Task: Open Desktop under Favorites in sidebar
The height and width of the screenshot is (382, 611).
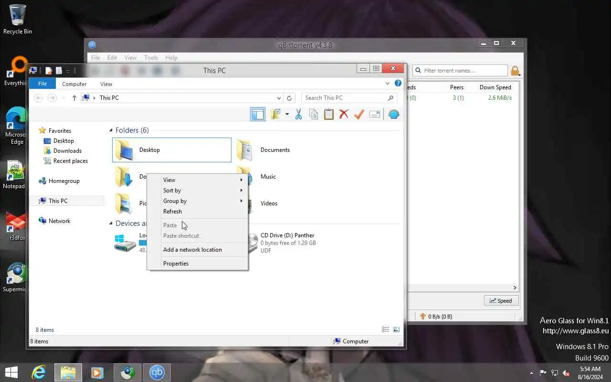Action: tap(63, 141)
